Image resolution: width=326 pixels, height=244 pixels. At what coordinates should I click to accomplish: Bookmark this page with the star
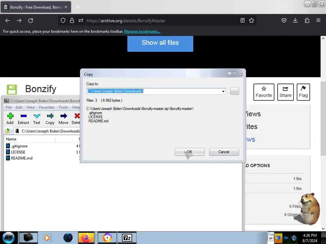(252, 20)
